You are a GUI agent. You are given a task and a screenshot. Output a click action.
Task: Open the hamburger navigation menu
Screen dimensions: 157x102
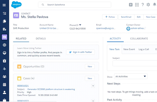click(x=4, y=5)
